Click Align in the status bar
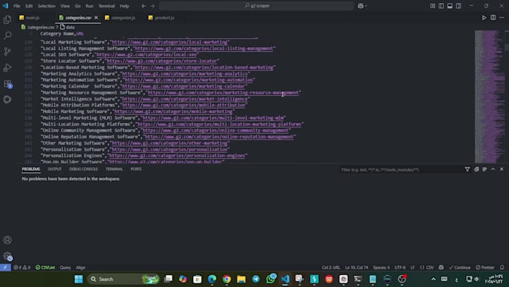Screen dimensions: 509x287 pyautogui.click(x=81, y=268)
